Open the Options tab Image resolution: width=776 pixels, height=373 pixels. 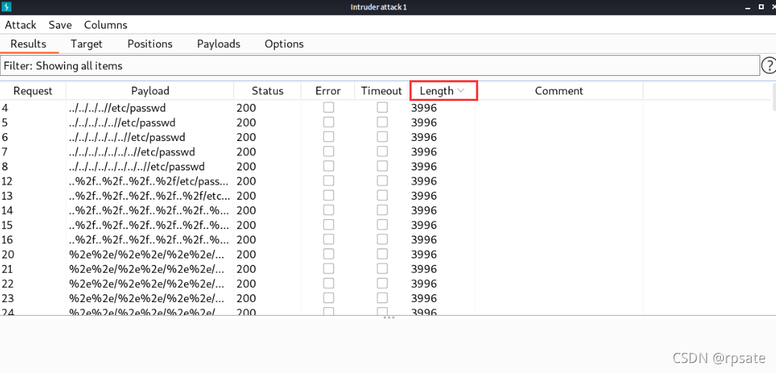click(284, 44)
